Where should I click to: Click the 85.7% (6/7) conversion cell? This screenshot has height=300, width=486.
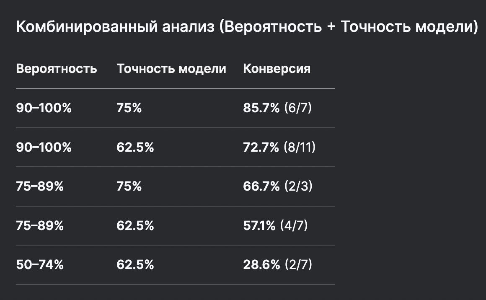pos(277,108)
